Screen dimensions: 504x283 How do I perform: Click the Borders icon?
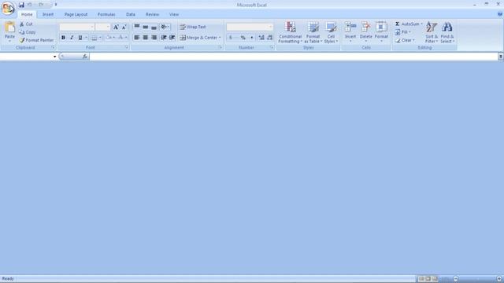pos(94,38)
